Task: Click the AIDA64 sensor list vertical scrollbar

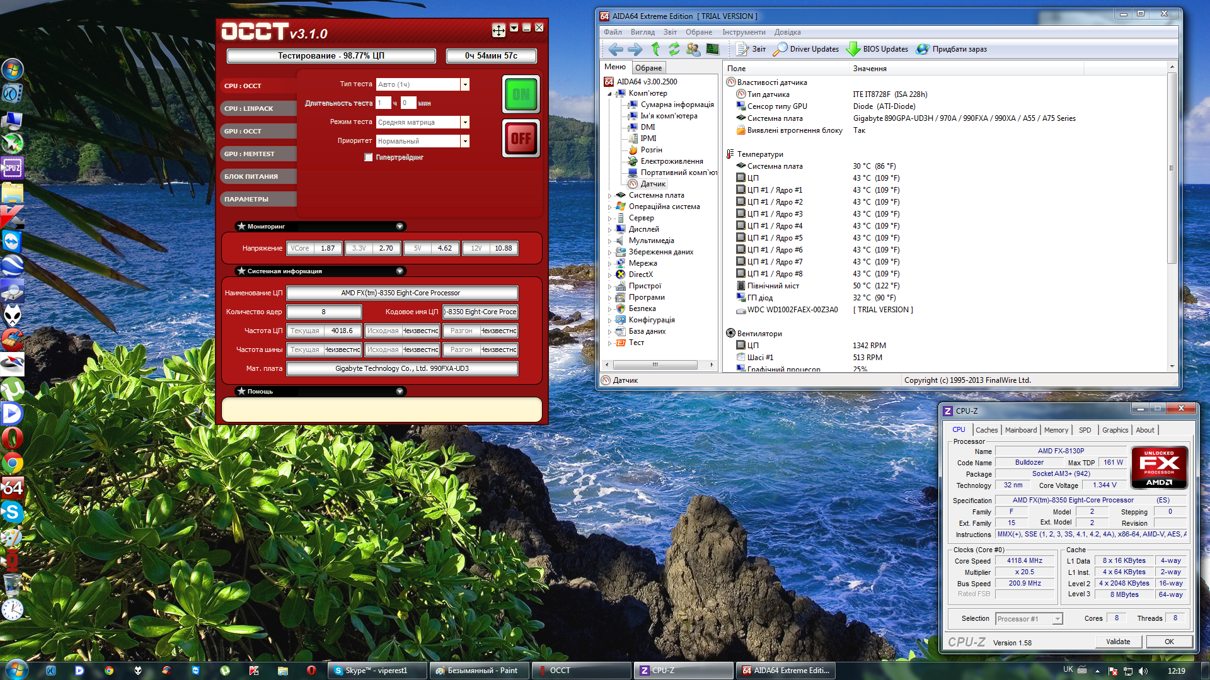Action: 1172,167
